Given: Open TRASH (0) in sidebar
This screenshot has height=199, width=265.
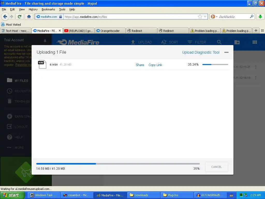Looking at the screenshot, I should pyautogui.click(x=18, y=101).
